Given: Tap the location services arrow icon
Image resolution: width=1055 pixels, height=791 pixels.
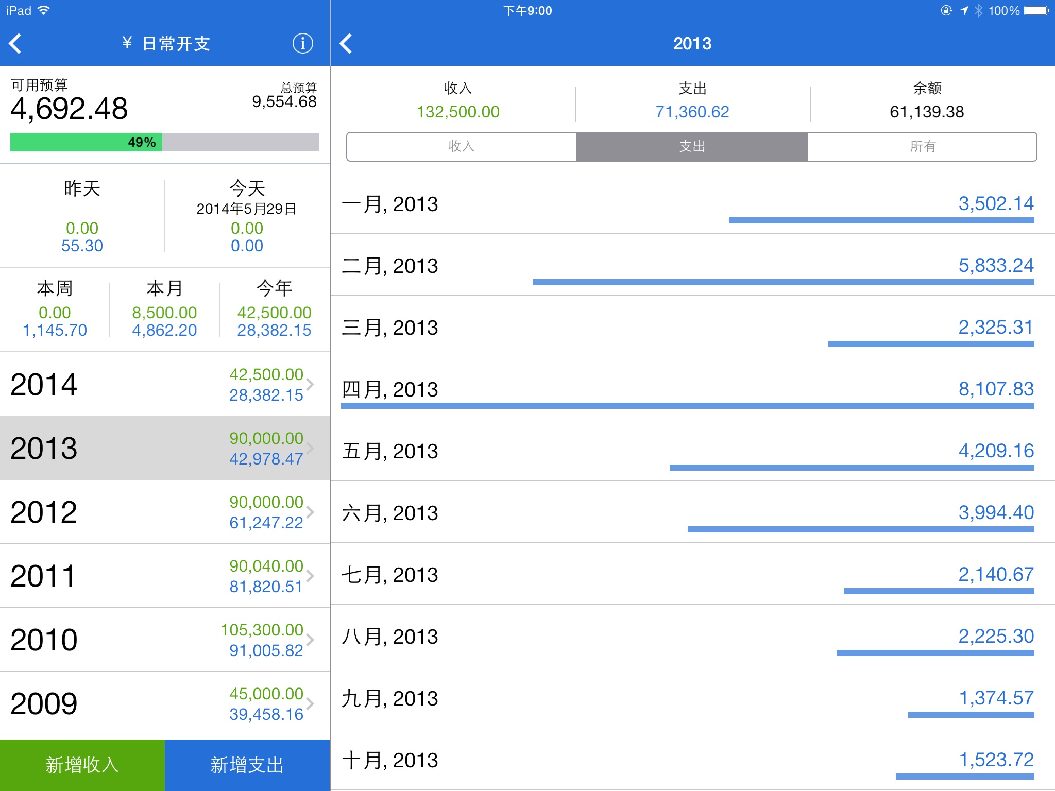Looking at the screenshot, I should 964,10.
